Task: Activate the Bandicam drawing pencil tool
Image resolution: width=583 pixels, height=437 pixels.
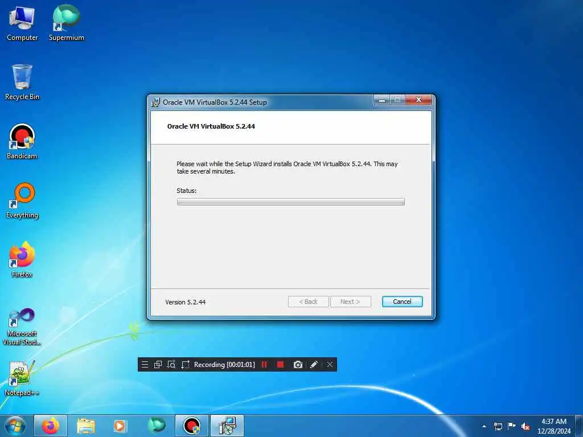Action: pyautogui.click(x=314, y=365)
